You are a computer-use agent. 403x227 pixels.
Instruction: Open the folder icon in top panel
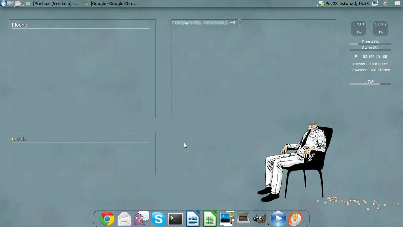[11, 4]
